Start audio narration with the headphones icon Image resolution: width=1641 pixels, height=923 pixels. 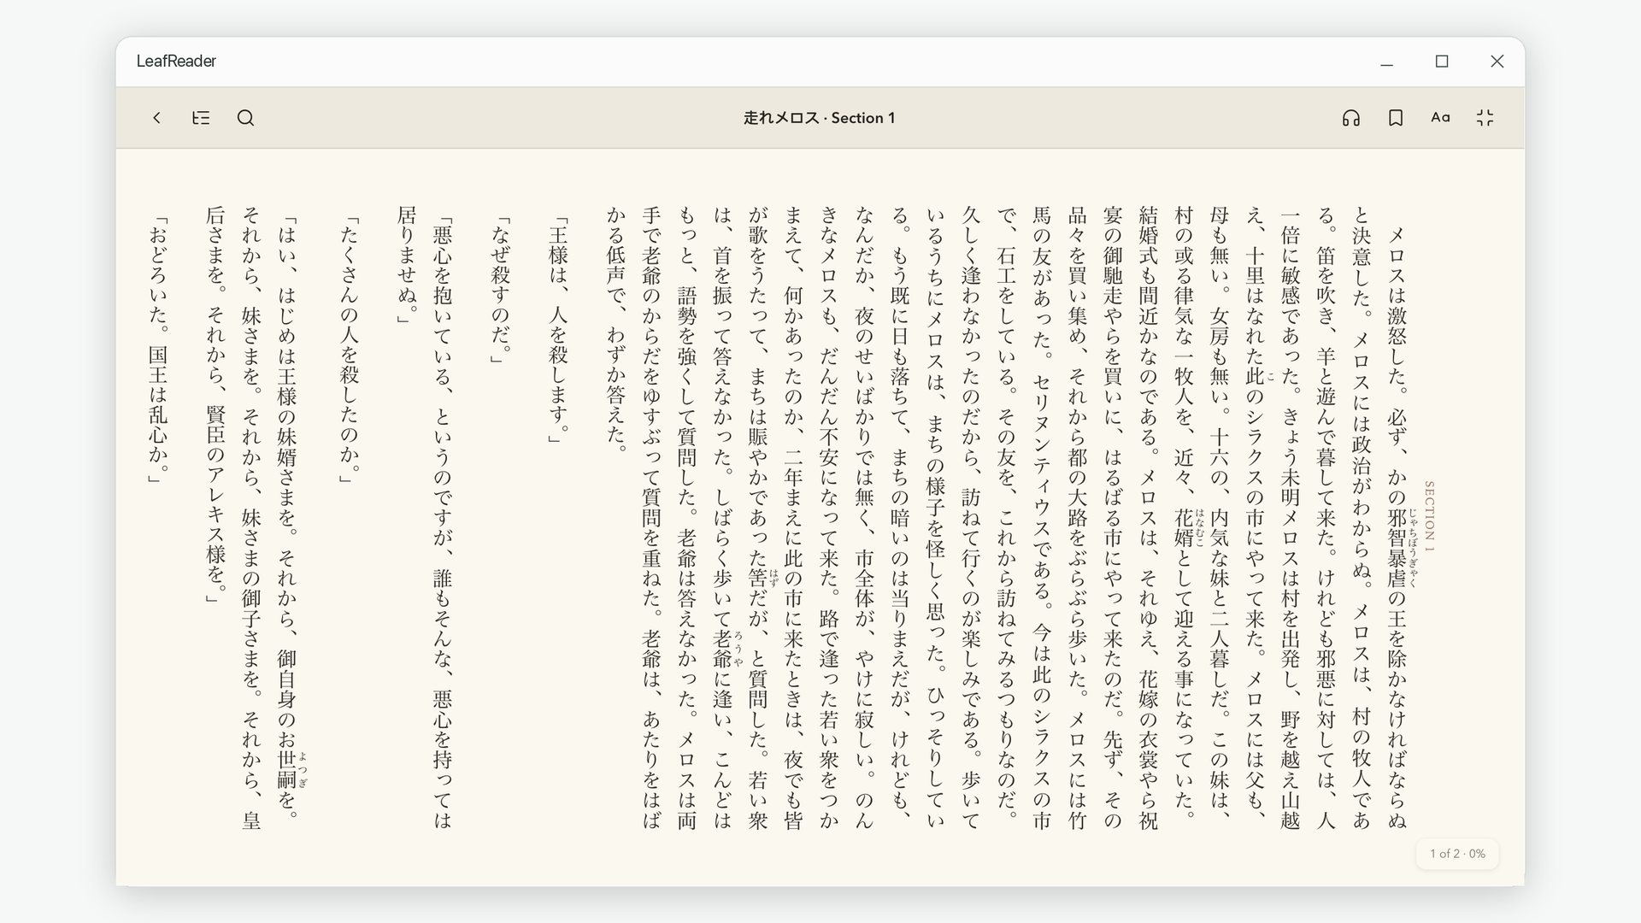tap(1350, 118)
